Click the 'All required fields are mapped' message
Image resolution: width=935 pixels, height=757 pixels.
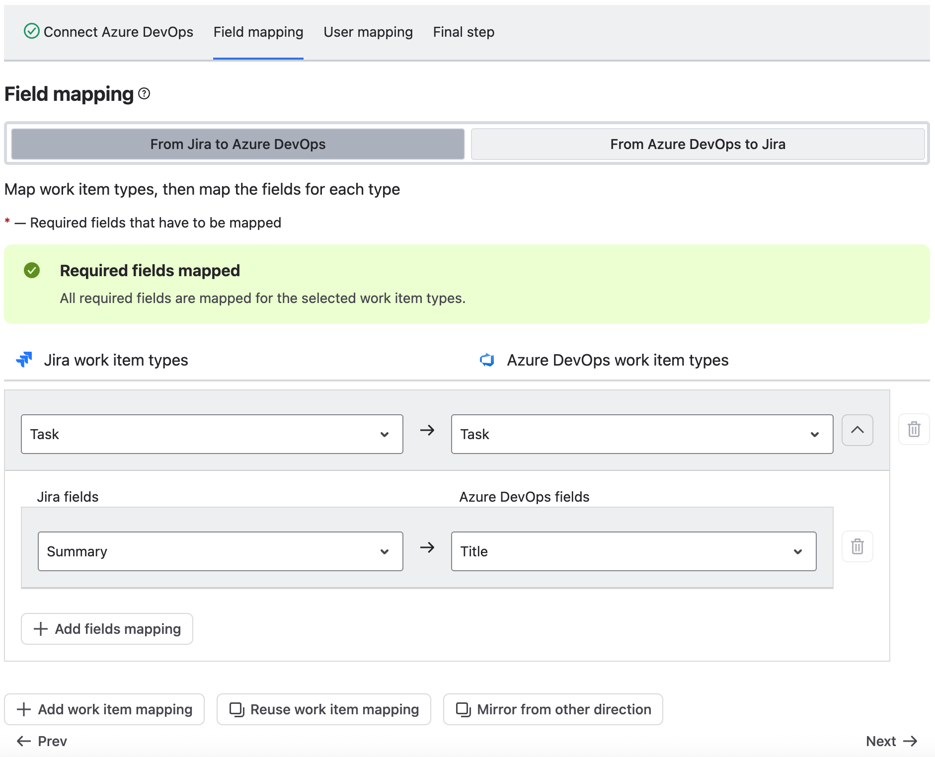pyautogui.click(x=263, y=298)
